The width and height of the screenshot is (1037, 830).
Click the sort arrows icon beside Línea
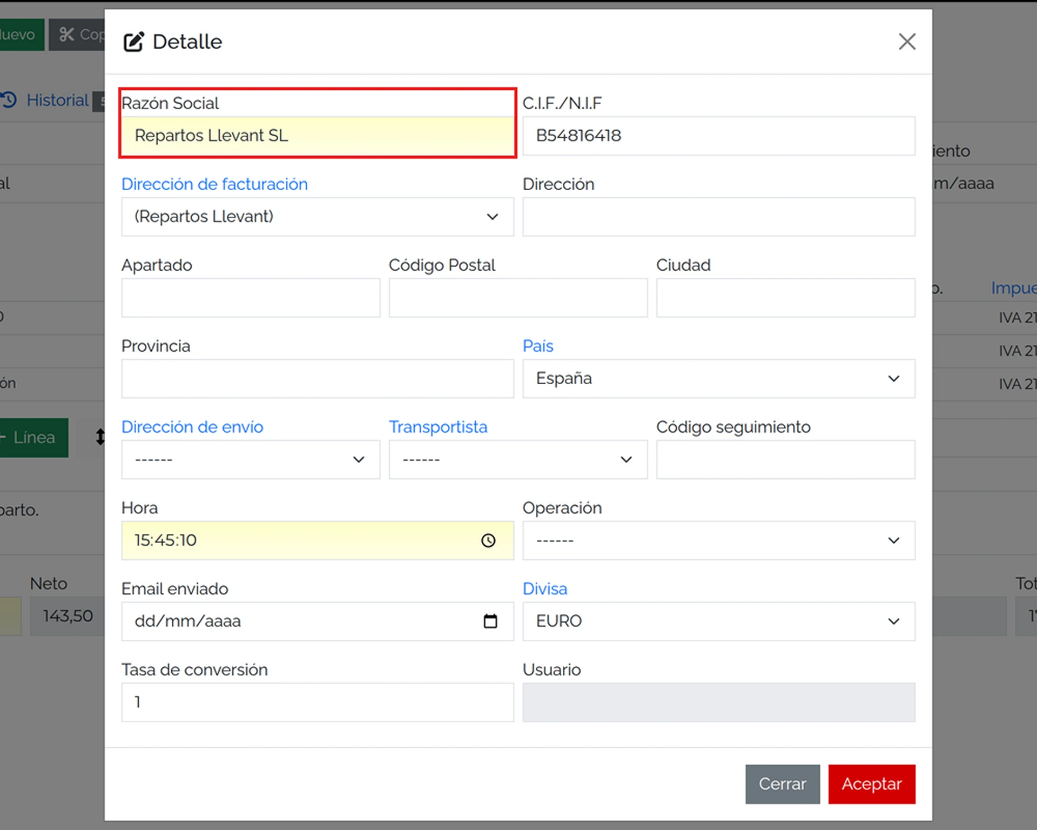[100, 437]
